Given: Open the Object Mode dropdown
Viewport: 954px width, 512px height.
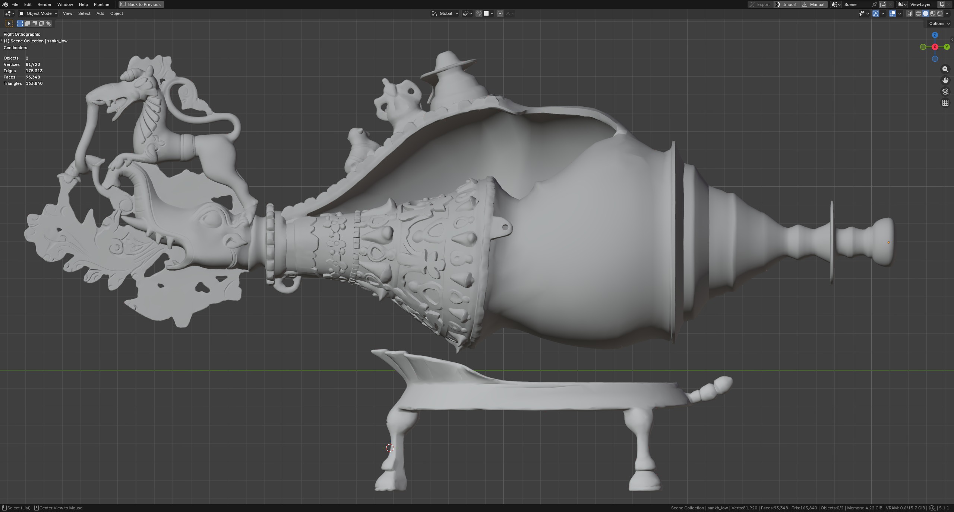Looking at the screenshot, I should 38,13.
